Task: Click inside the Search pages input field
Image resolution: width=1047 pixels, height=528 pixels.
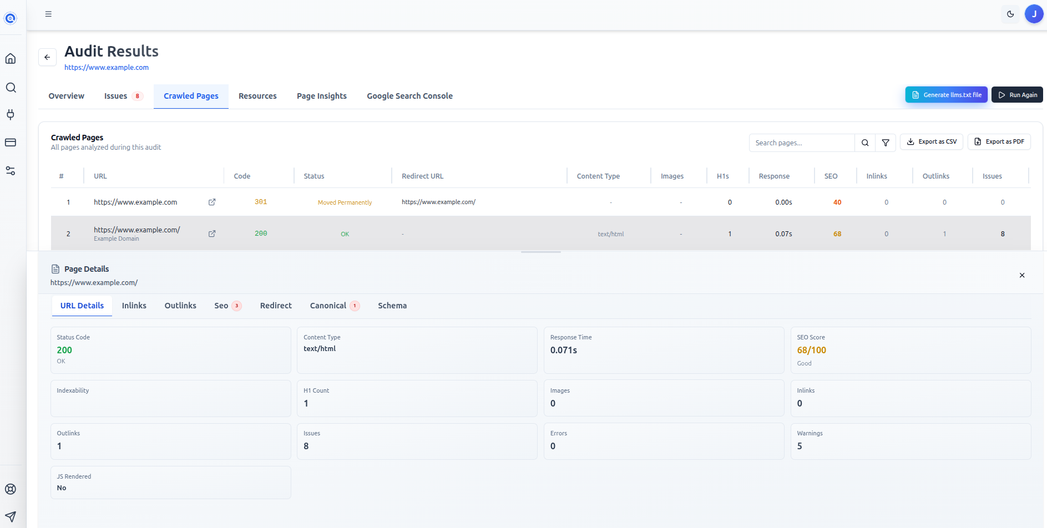Action: coord(802,143)
